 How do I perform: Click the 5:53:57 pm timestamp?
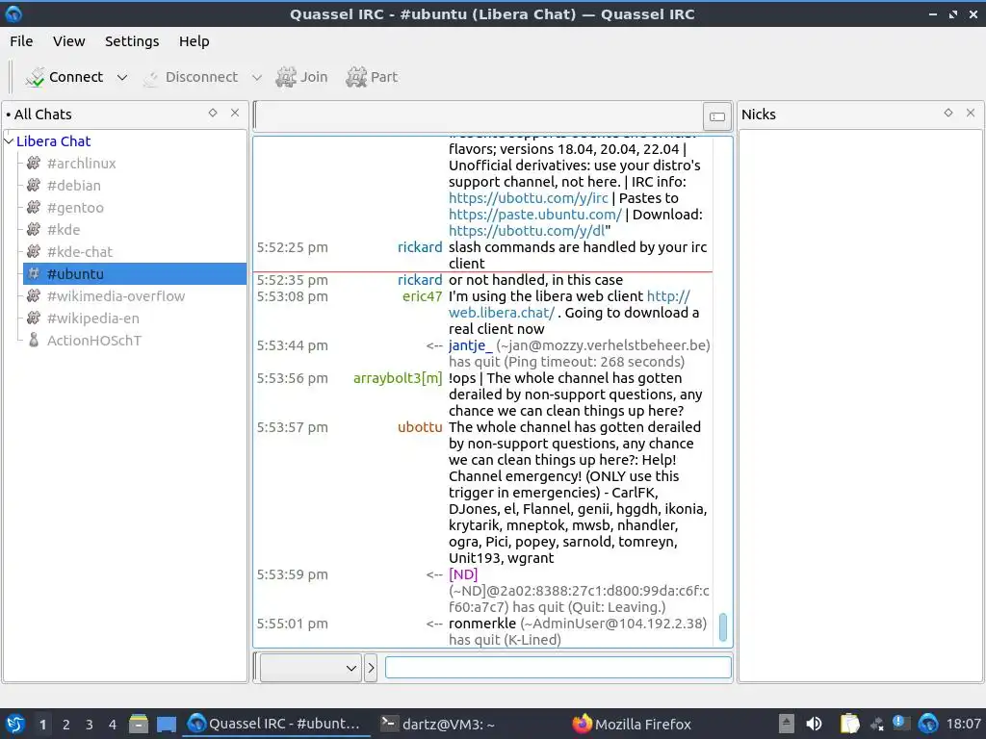[292, 426]
